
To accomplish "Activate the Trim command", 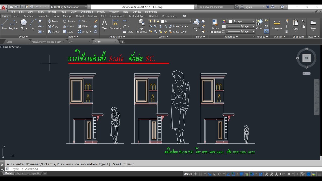I will click(x=83, y=21).
